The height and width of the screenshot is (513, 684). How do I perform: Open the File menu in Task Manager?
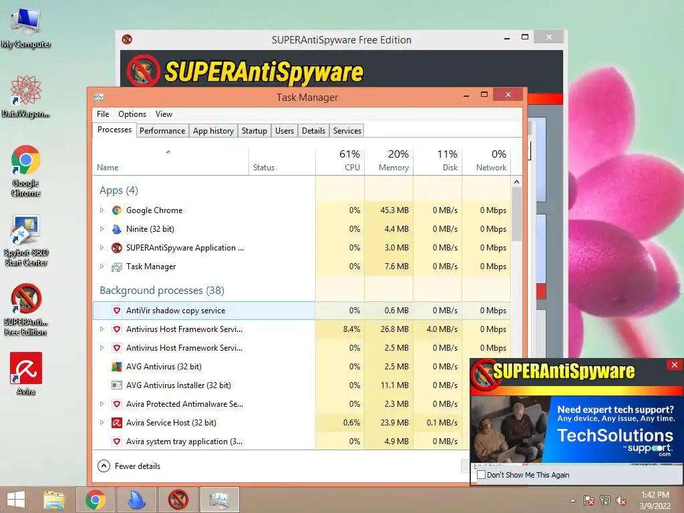(103, 114)
